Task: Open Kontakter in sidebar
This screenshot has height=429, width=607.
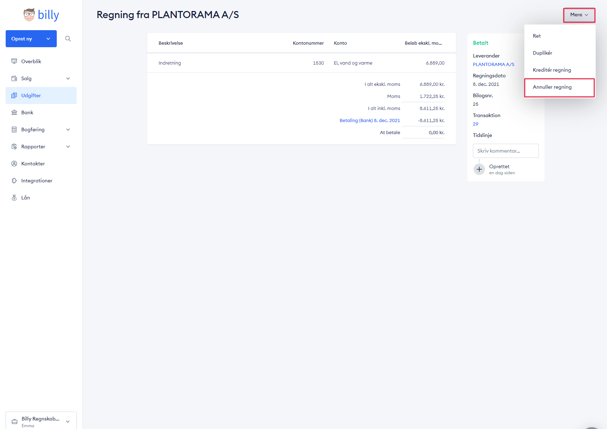Action: (x=41, y=164)
